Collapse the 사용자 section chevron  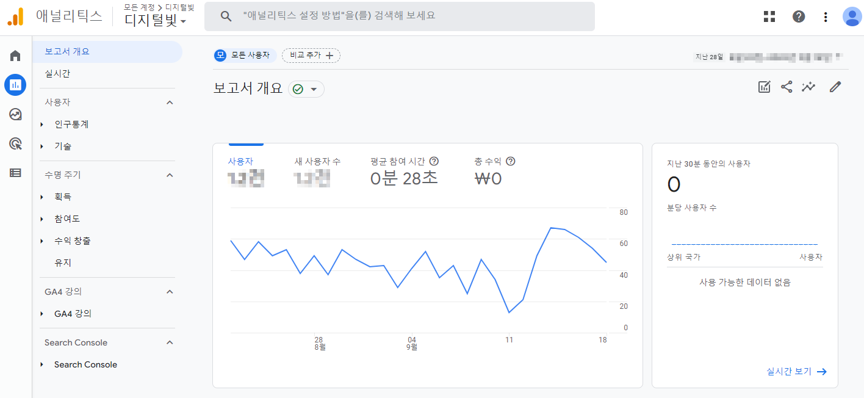click(x=170, y=103)
